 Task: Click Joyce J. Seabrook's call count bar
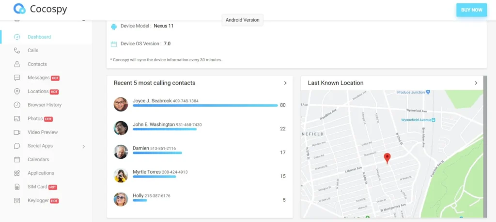pyautogui.click(x=205, y=105)
